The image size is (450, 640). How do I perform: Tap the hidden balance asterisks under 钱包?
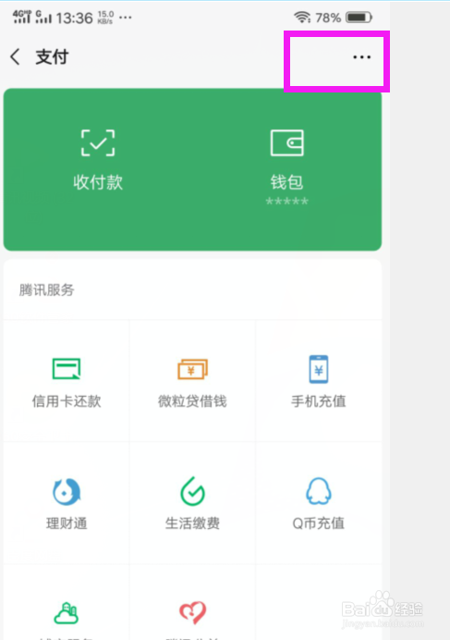[286, 202]
